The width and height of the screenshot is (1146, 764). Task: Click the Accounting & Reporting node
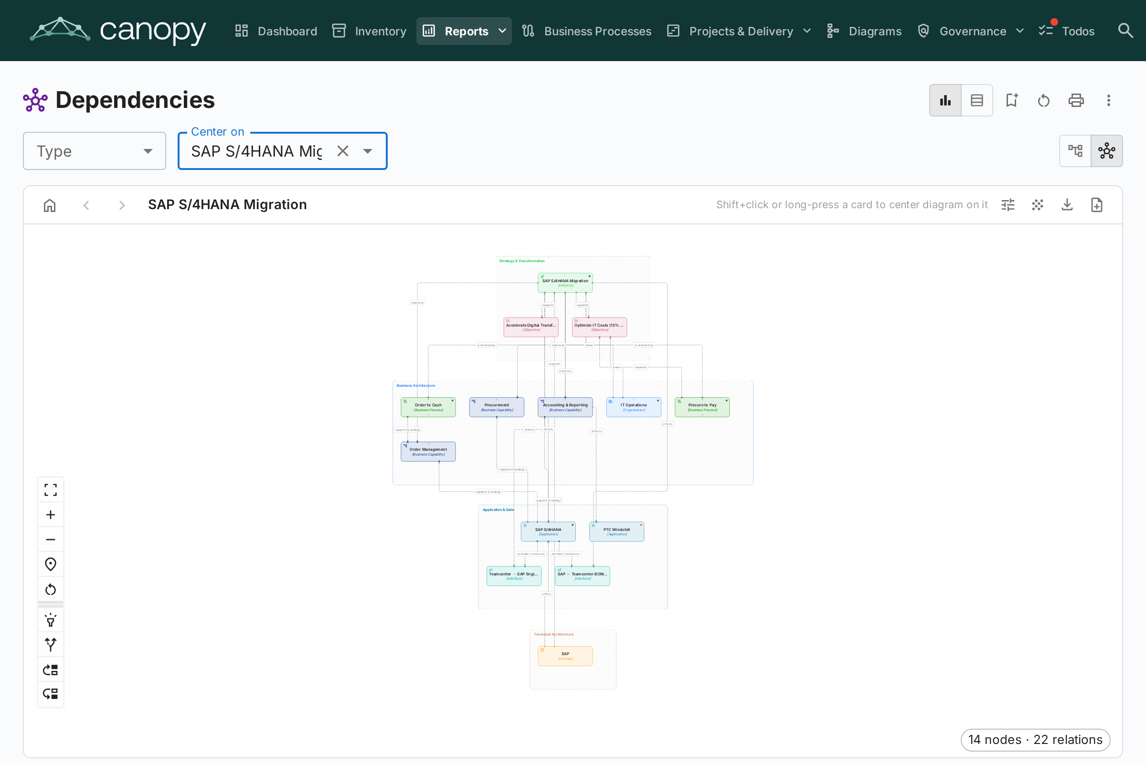point(565,407)
